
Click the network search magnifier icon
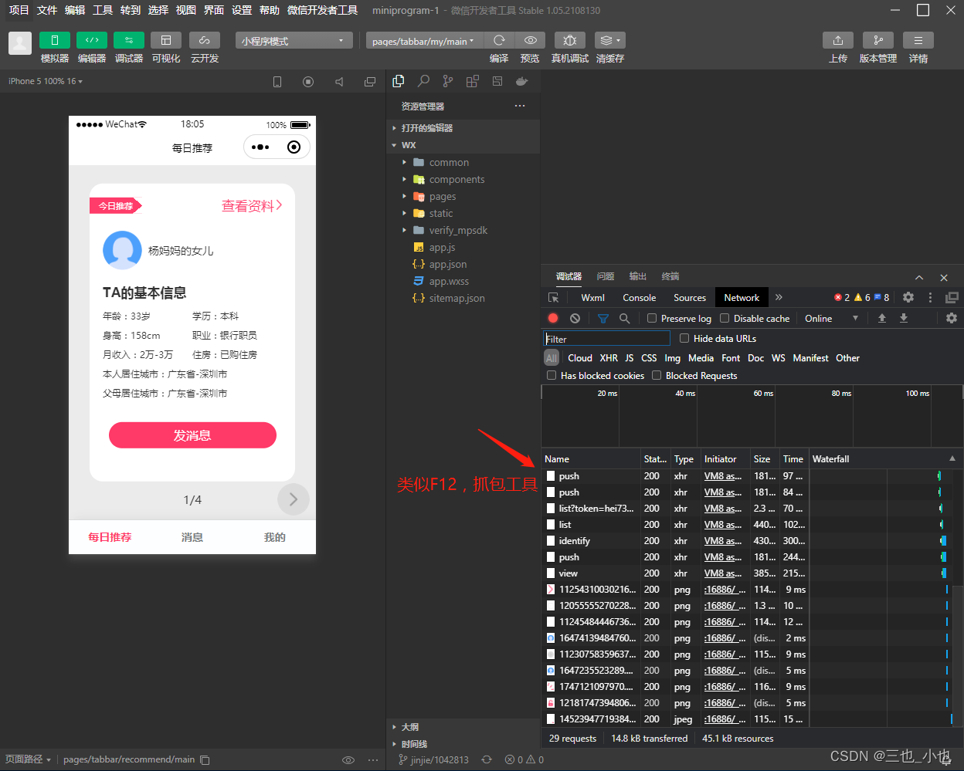tap(624, 318)
